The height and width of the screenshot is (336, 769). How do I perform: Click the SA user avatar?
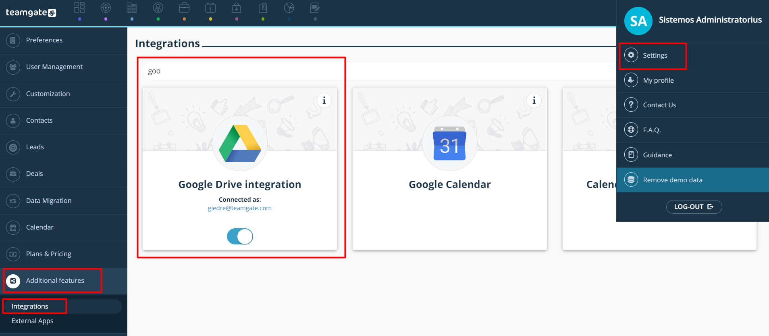(x=638, y=21)
